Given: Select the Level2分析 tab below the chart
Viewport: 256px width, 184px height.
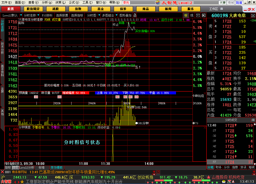Looking at the screenshot, I should pyautogui.click(x=27, y=167).
